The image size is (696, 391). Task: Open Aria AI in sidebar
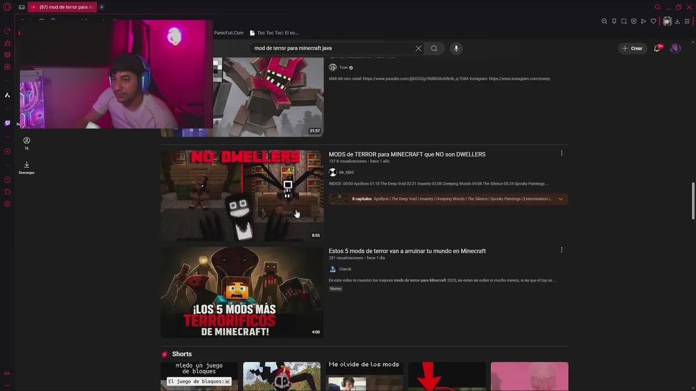pyautogui.click(x=8, y=95)
